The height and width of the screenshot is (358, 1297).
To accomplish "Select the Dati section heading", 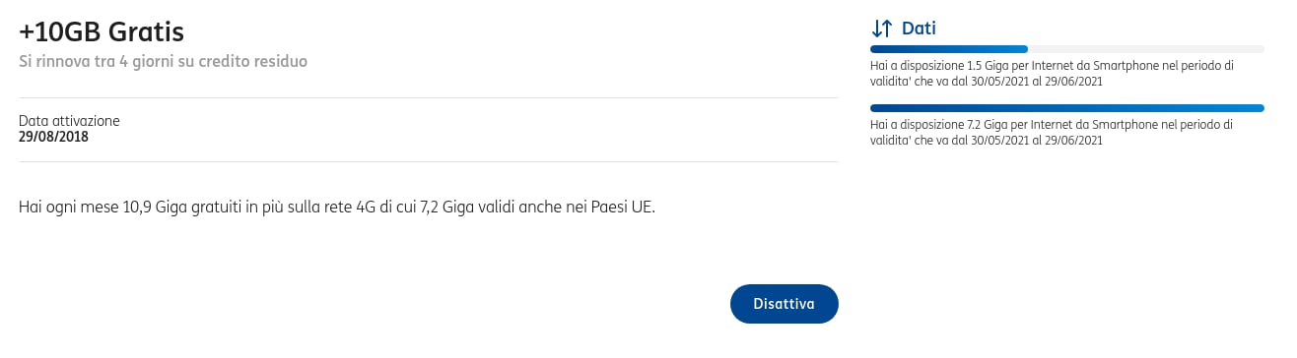I will point(920,29).
